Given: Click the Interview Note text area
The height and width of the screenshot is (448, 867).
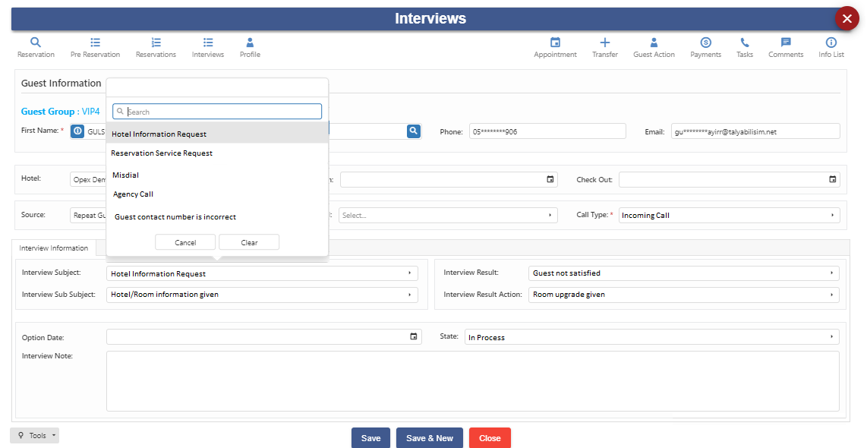Looking at the screenshot, I should [x=473, y=381].
